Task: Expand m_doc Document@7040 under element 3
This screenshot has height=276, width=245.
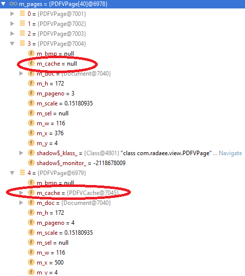Action: pos(21,74)
